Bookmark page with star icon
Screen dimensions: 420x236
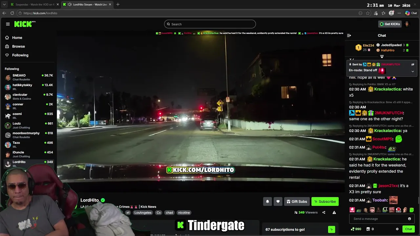coord(368,13)
